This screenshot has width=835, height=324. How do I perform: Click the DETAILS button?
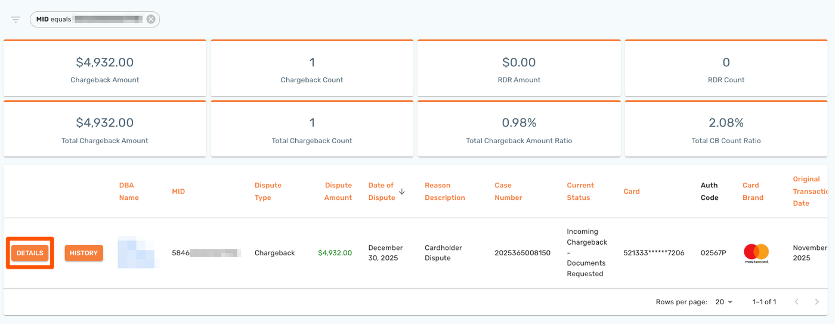coord(30,253)
